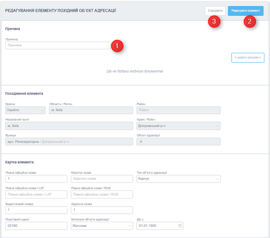The image size is (270, 238).
Task: Click the 'Область / Регіон' field
Action: (91, 110)
